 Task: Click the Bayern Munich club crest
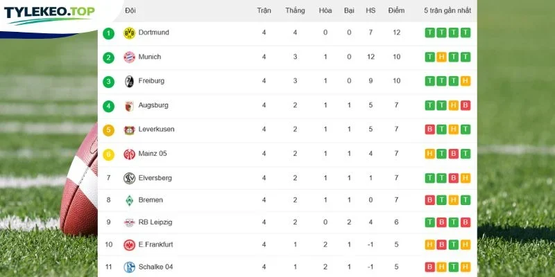(x=129, y=57)
